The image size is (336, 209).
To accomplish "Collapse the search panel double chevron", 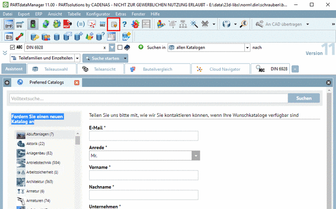I will pos(5,53).
